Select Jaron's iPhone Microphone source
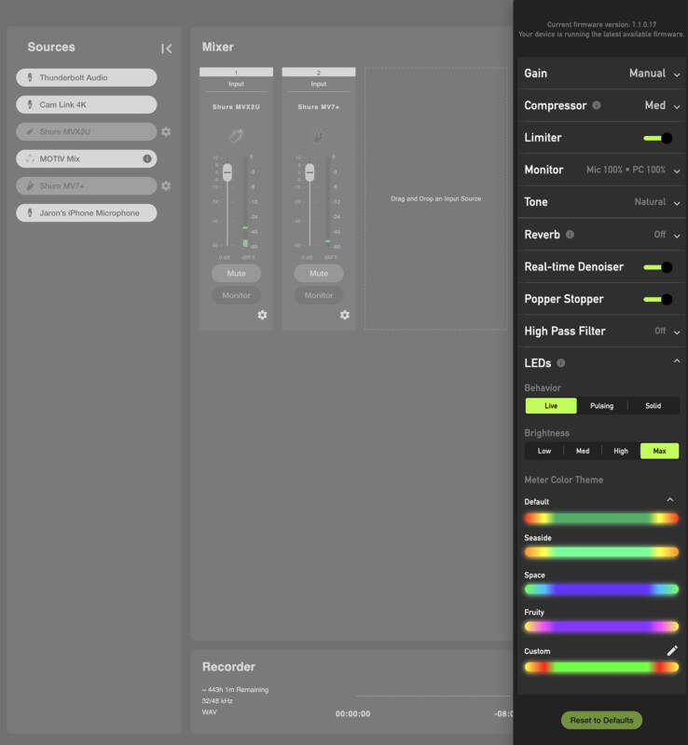This screenshot has height=745, width=688. pyautogui.click(x=86, y=213)
